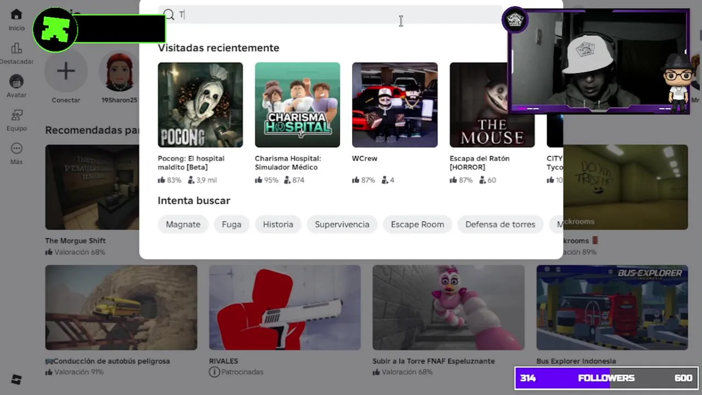Viewport: 702px width, 395px height.
Task: Click the Roblox logo icon at bottom left
Action: point(16,379)
